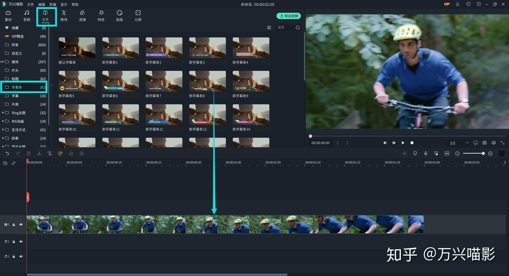The width and height of the screenshot is (509, 276).
Task: Click the fit timeline zoom icon
Action: pyautogui.click(x=447, y=153)
